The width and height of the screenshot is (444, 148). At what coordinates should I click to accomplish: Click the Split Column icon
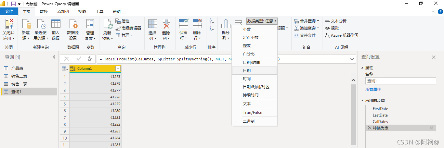coord(226,24)
